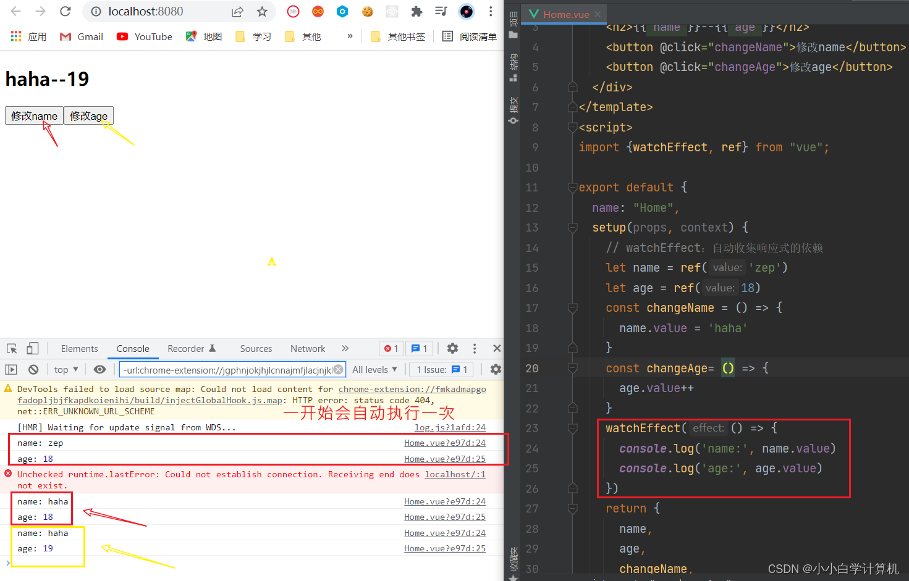
Task: Switch to the Console tab
Action: pos(133,349)
